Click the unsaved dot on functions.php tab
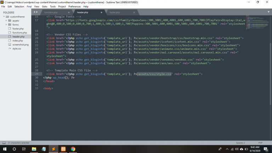272x153 pixels. pos(69,12)
